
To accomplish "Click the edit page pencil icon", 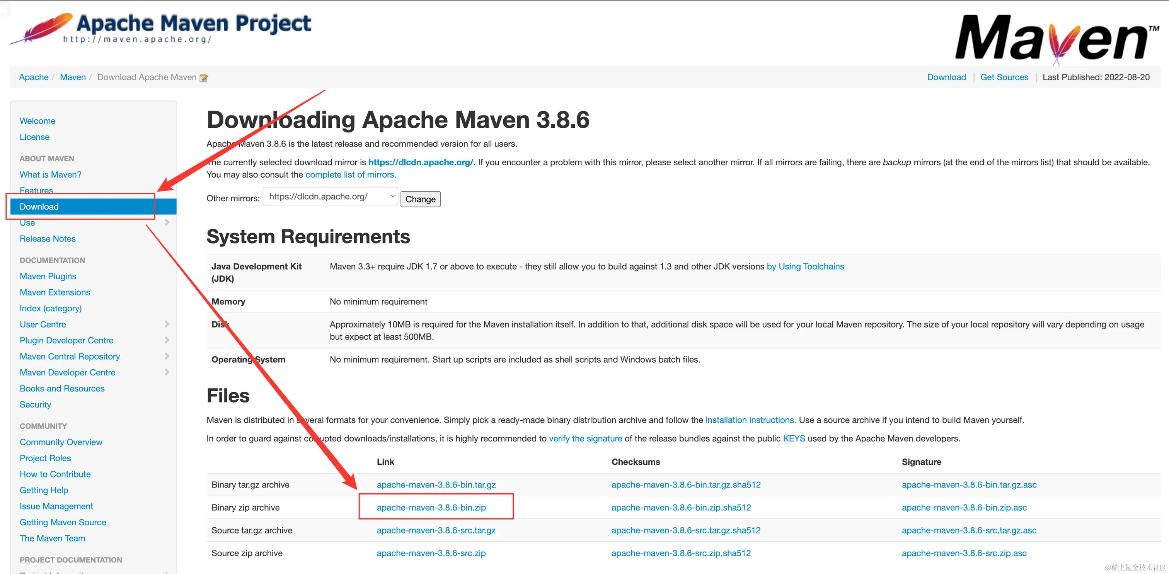I will point(204,78).
